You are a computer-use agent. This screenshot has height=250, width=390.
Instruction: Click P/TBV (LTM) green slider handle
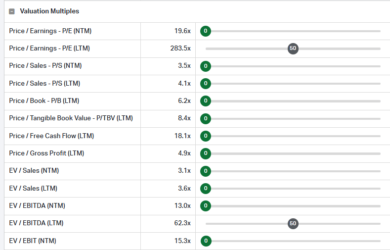coord(206,118)
